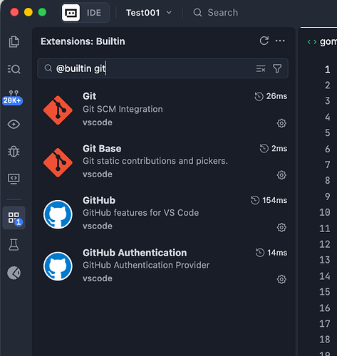The height and width of the screenshot is (356, 337).
Task: Expand the Test001 project dropdown
Action: pos(149,13)
